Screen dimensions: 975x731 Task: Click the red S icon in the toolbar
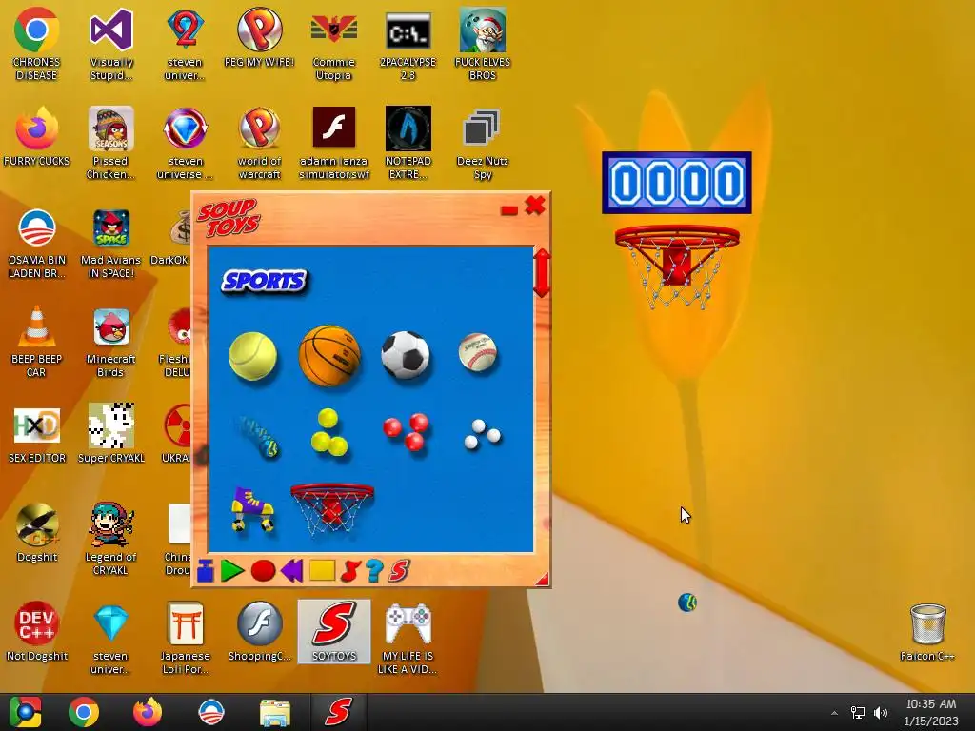tap(399, 571)
